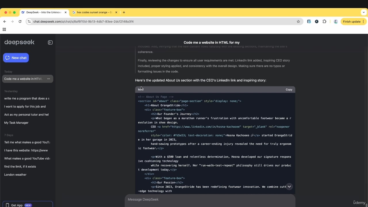Image resolution: width=368 pixels, height=207 pixels.
Task: Close the DeepSeek browser tab
Action: [66, 12]
